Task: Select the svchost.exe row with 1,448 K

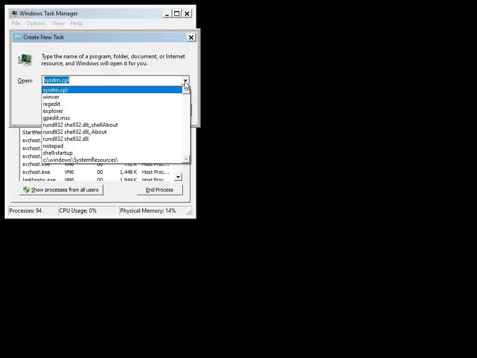Action: coord(97,172)
